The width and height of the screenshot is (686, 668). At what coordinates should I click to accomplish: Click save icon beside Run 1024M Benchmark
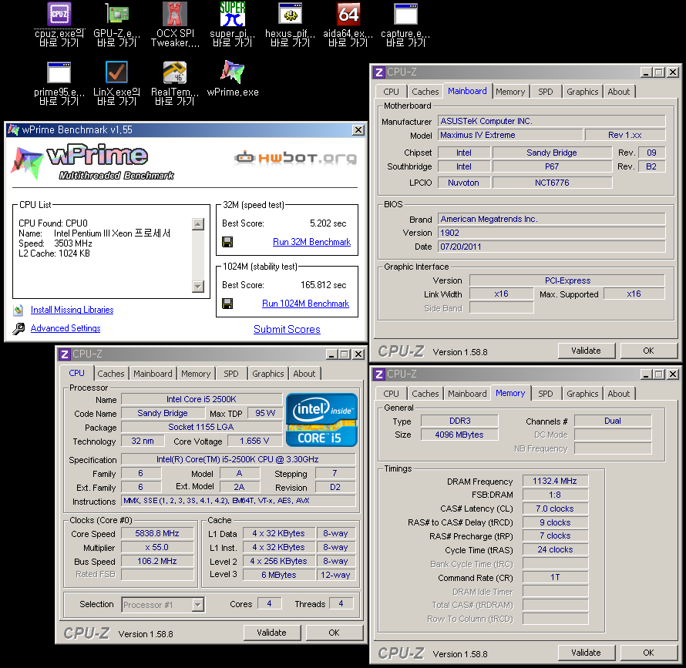[227, 304]
